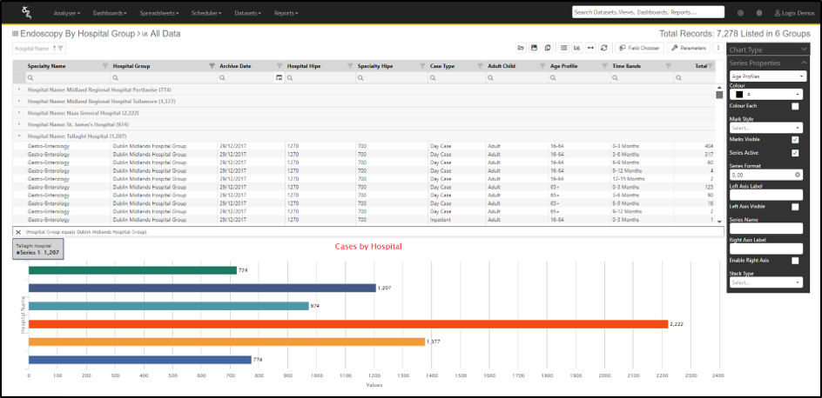Click the Specialty Name column filter icon
This screenshot has height=398, width=822.
(x=105, y=66)
